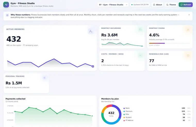Screen dimensions: 196x127
Task: Click the Gym Fitness Studio app logo
Action: [x=6, y=5]
